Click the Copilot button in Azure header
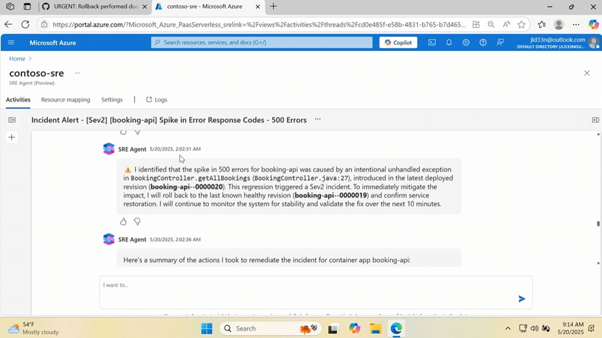The image size is (602, 338). tap(398, 42)
